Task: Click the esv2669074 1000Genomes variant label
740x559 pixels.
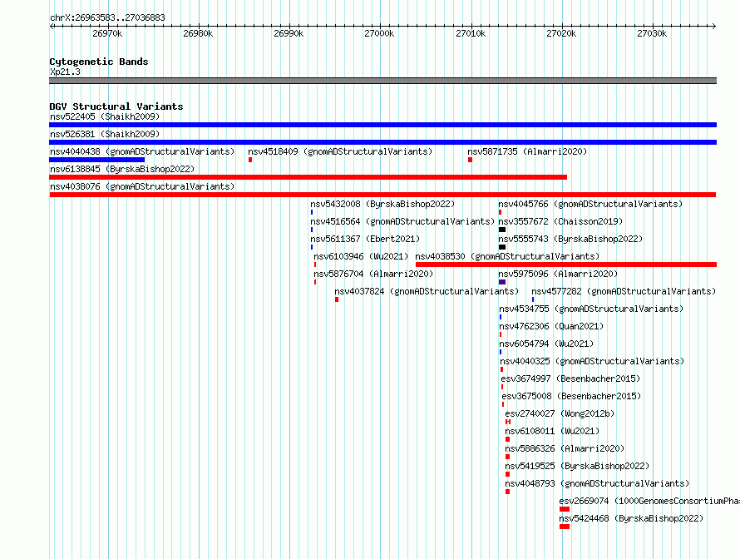Action: tap(649, 501)
